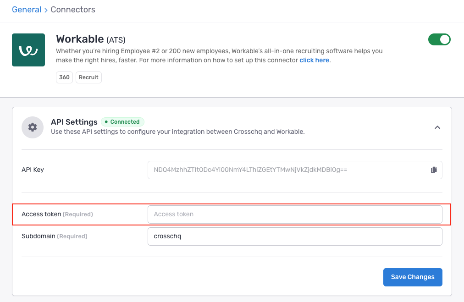Collapse the API Settings section chevron
Image resolution: width=464 pixels, height=302 pixels.
[437, 127]
